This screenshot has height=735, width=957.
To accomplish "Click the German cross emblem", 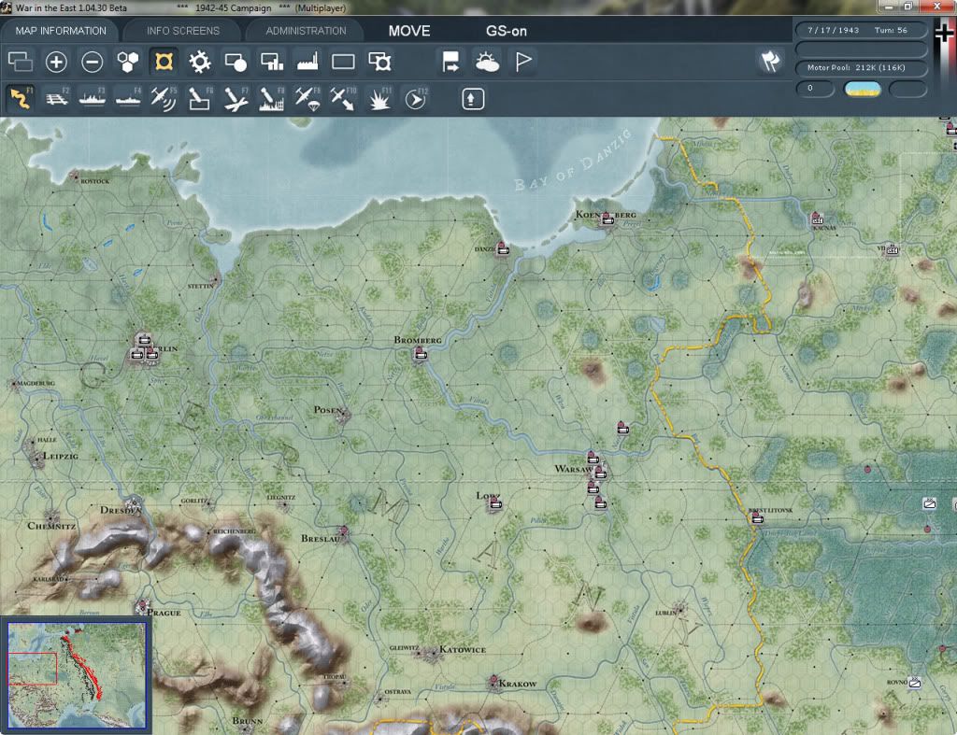I will pyautogui.click(x=944, y=33).
